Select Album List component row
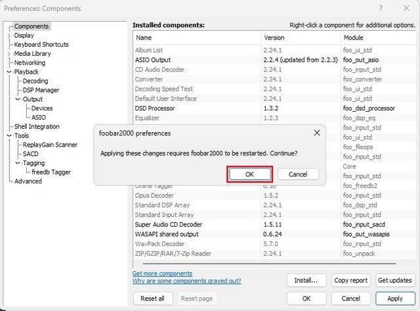This screenshot has height=311, width=420. (x=274, y=50)
